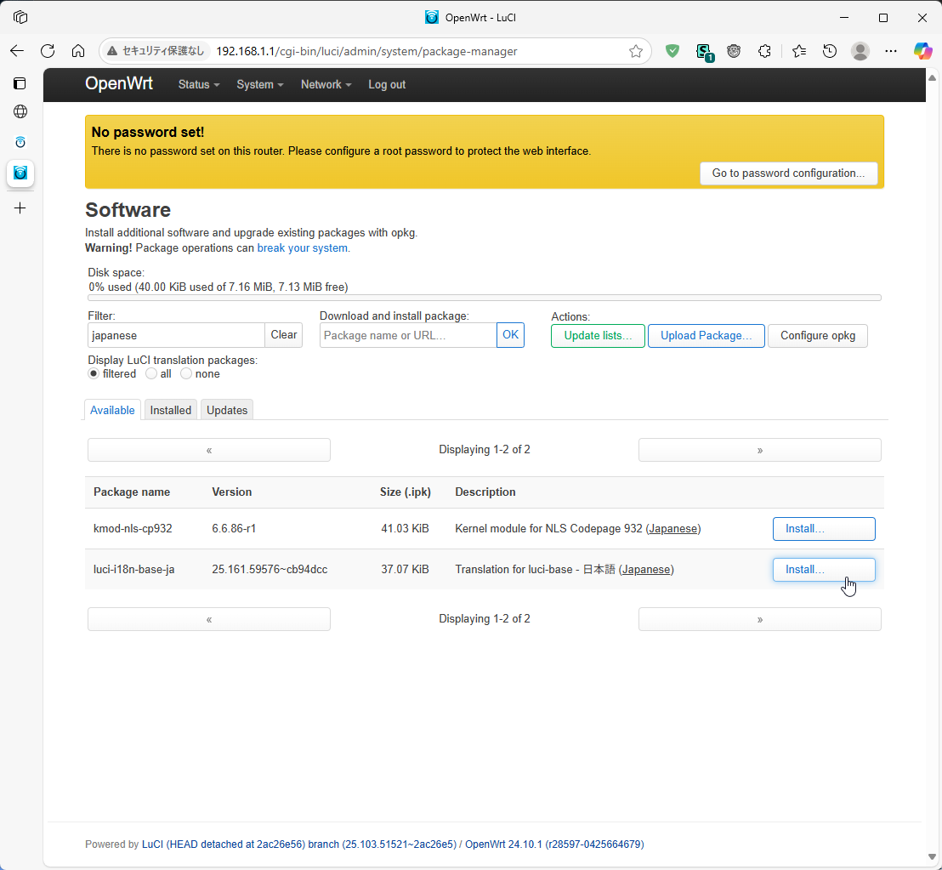The width and height of the screenshot is (942, 870).
Task: Open the Copilot sidebar icon
Action: point(922,51)
